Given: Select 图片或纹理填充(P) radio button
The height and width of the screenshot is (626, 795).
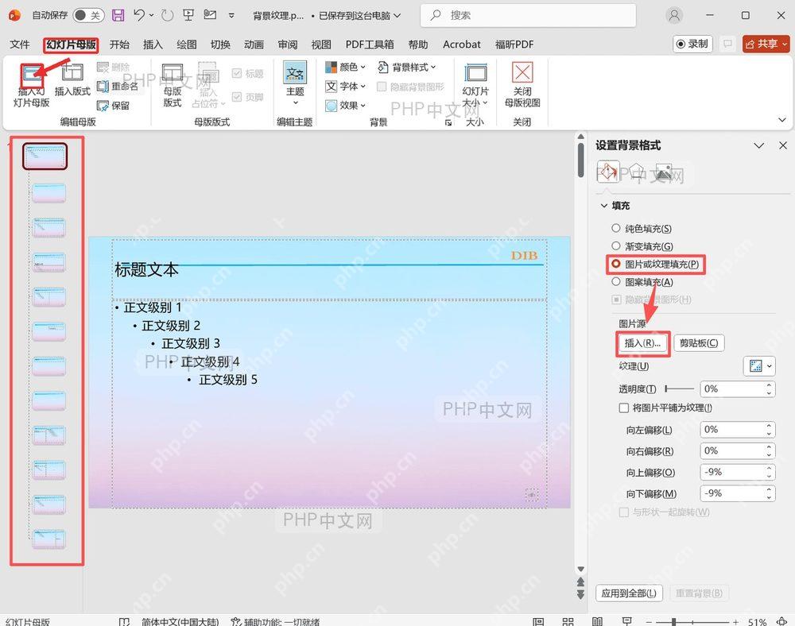Looking at the screenshot, I should (x=615, y=264).
